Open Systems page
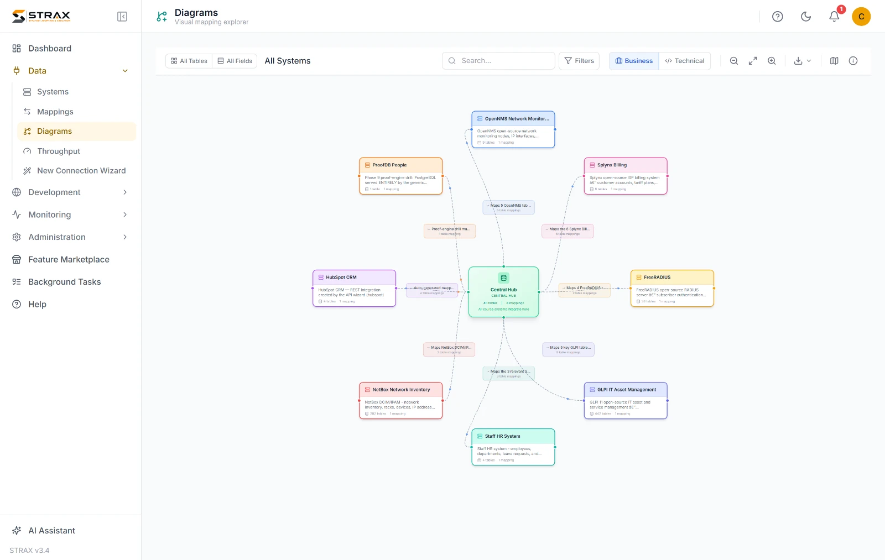This screenshot has width=885, height=560. click(x=76, y=92)
